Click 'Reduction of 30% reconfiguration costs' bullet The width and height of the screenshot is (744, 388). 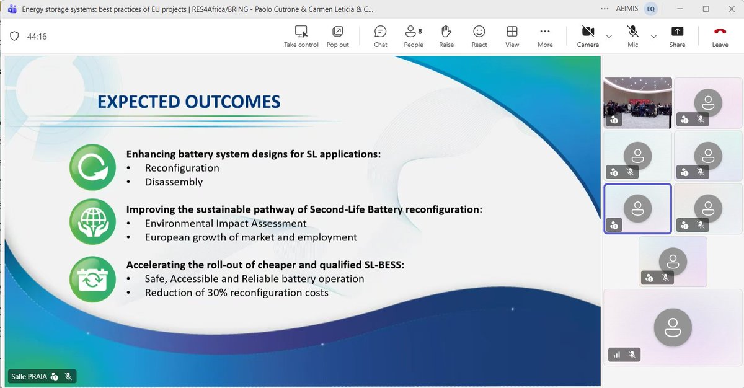[237, 292]
